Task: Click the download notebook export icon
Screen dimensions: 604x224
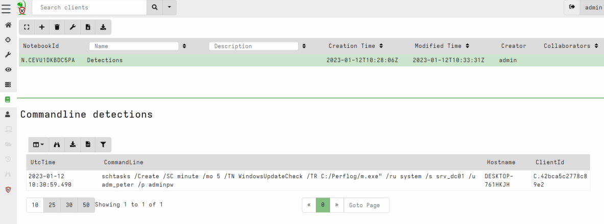Action: 103,27
